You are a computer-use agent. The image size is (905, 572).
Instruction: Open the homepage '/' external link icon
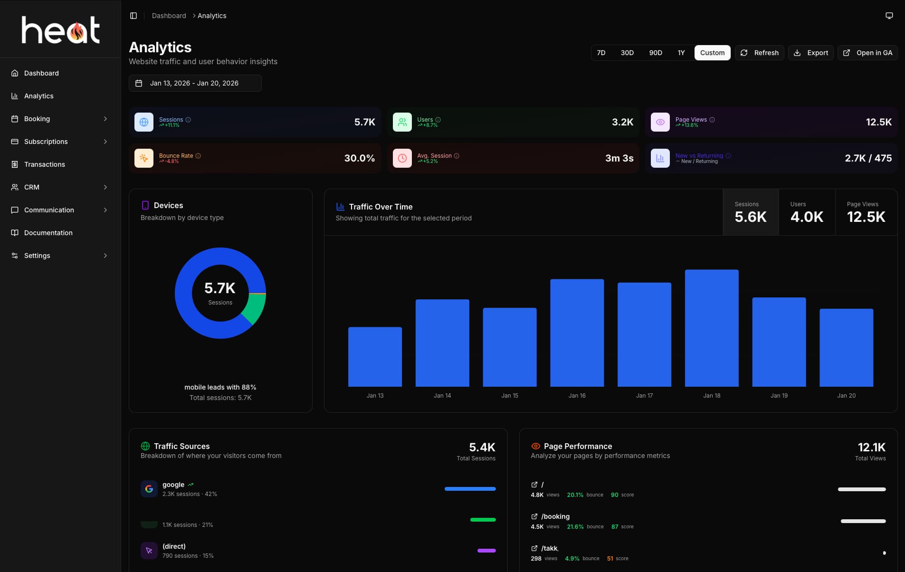[534, 485]
